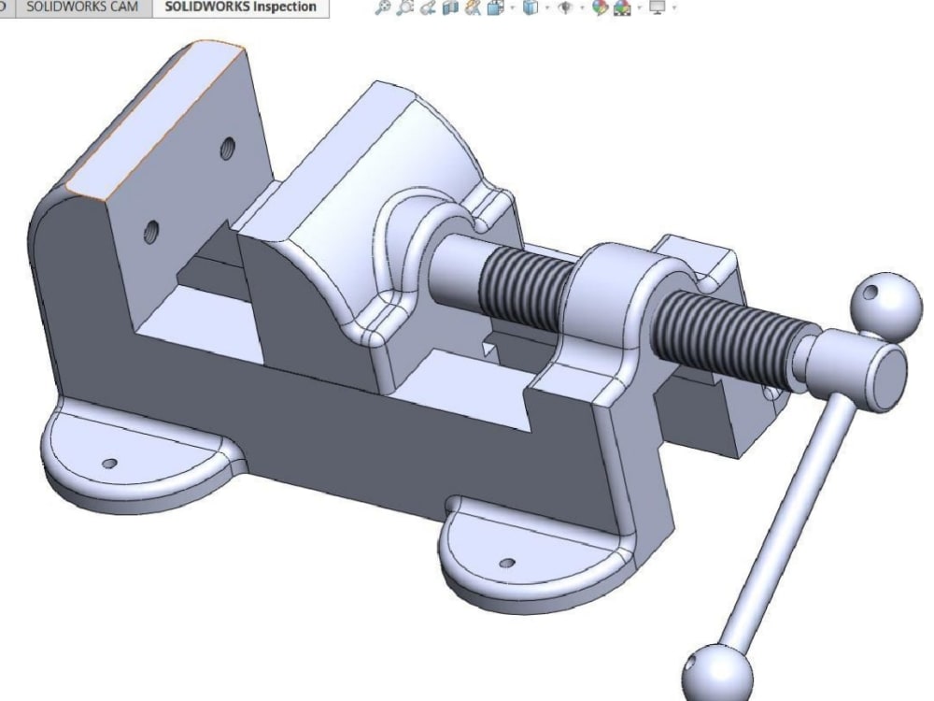Click the Dynamic Annotation Views icon
934x701 pixels.
[x=473, y=9]
